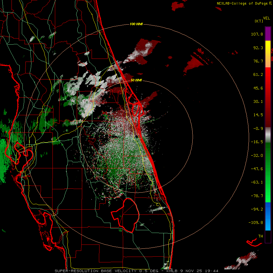Click the purple segment of velocity color bar

268,34
